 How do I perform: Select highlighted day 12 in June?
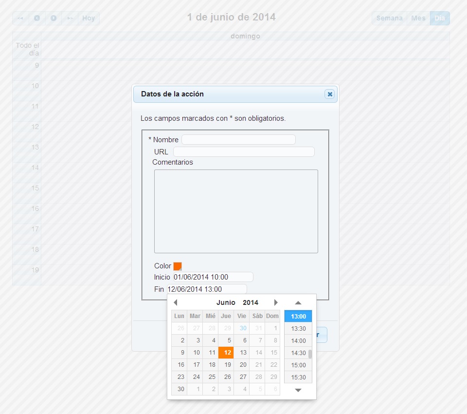[x=226, y=353]
